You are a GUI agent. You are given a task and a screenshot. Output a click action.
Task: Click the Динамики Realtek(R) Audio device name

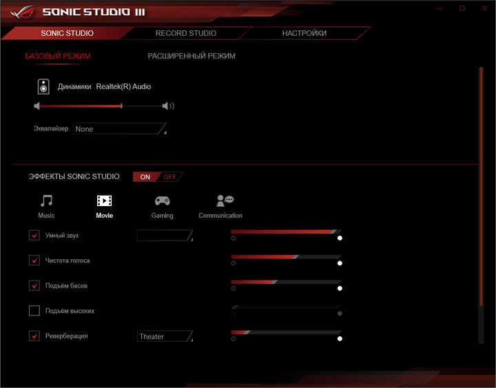point(105,87)
